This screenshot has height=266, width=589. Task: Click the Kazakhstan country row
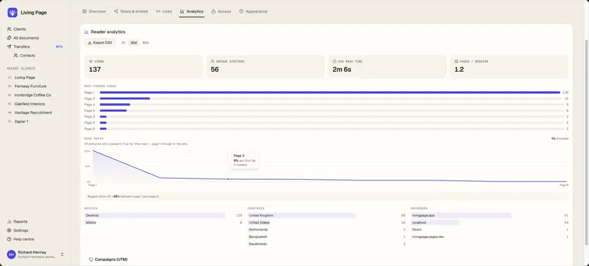pyautogui.click(x=326, y=244)
